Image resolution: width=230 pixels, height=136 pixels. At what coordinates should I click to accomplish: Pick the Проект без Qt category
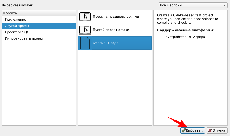[16, 32]
